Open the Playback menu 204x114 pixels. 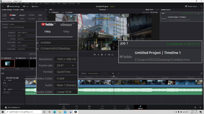[47, 3]
